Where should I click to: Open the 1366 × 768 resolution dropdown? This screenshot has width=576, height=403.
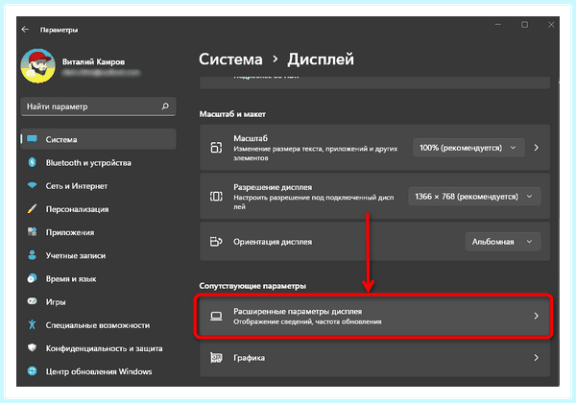pos(474,197)
